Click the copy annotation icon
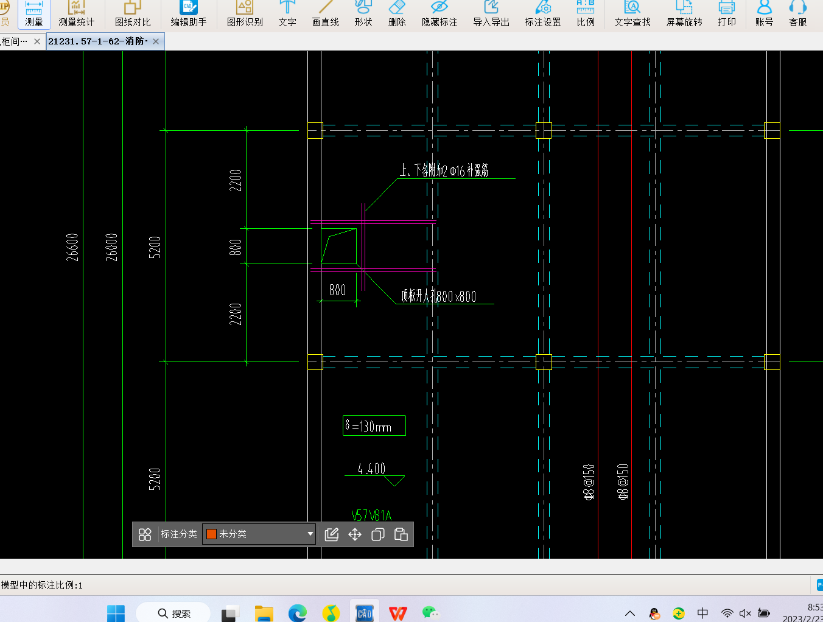This screenshot has width=823, height=622. coord(378,534)
